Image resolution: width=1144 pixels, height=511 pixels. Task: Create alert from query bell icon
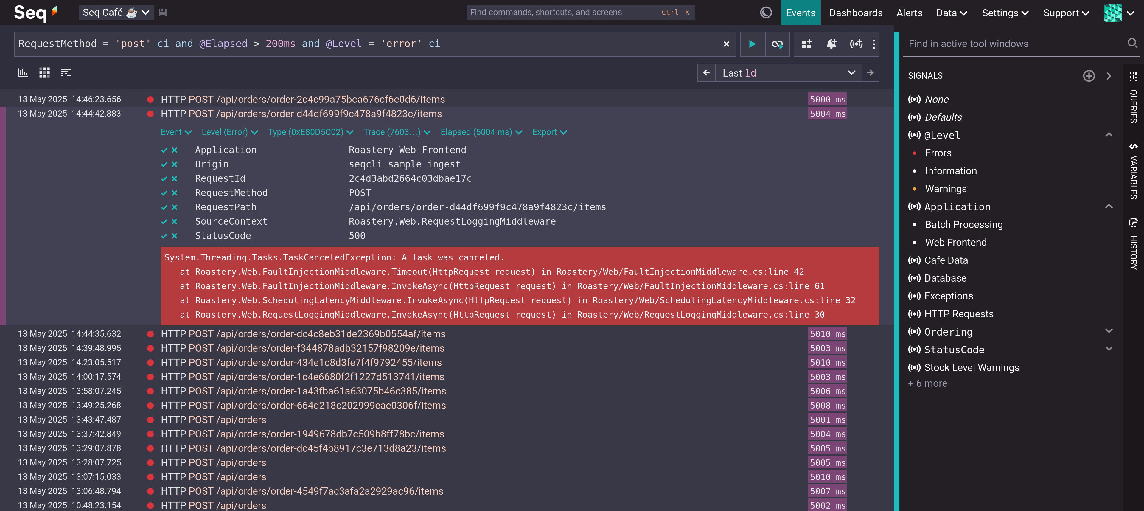coord(831,44)
